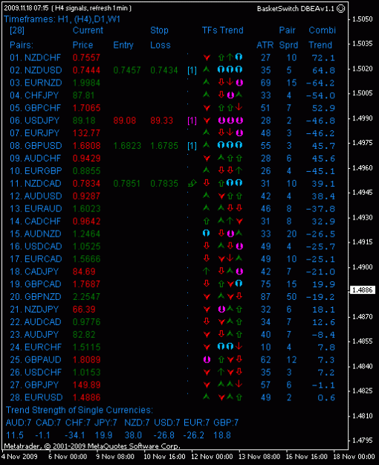The height and width of the screenshot is (465, 379).
Task: Click the cyan [1] signal marker in GBPUSD row
Action: pyautogui.click(x=192, y=146)
